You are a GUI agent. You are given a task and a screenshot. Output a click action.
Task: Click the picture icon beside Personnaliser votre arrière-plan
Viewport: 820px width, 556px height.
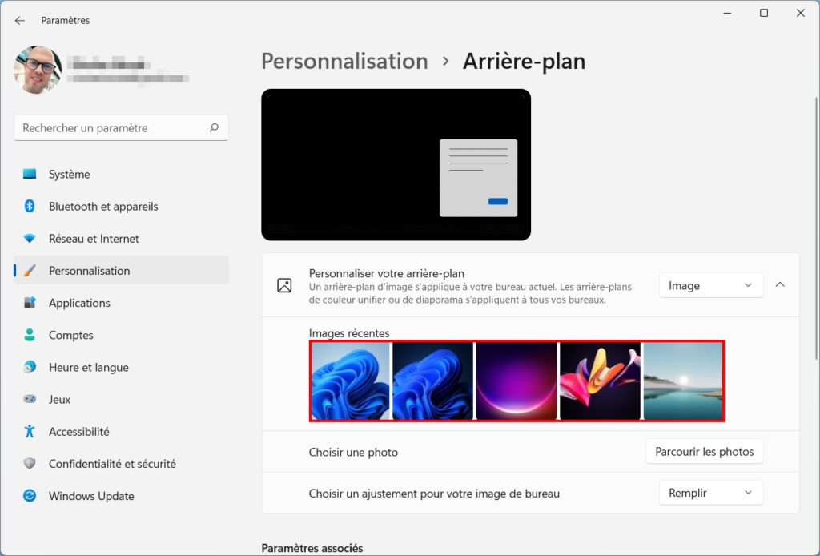click(x=284, y=285)
